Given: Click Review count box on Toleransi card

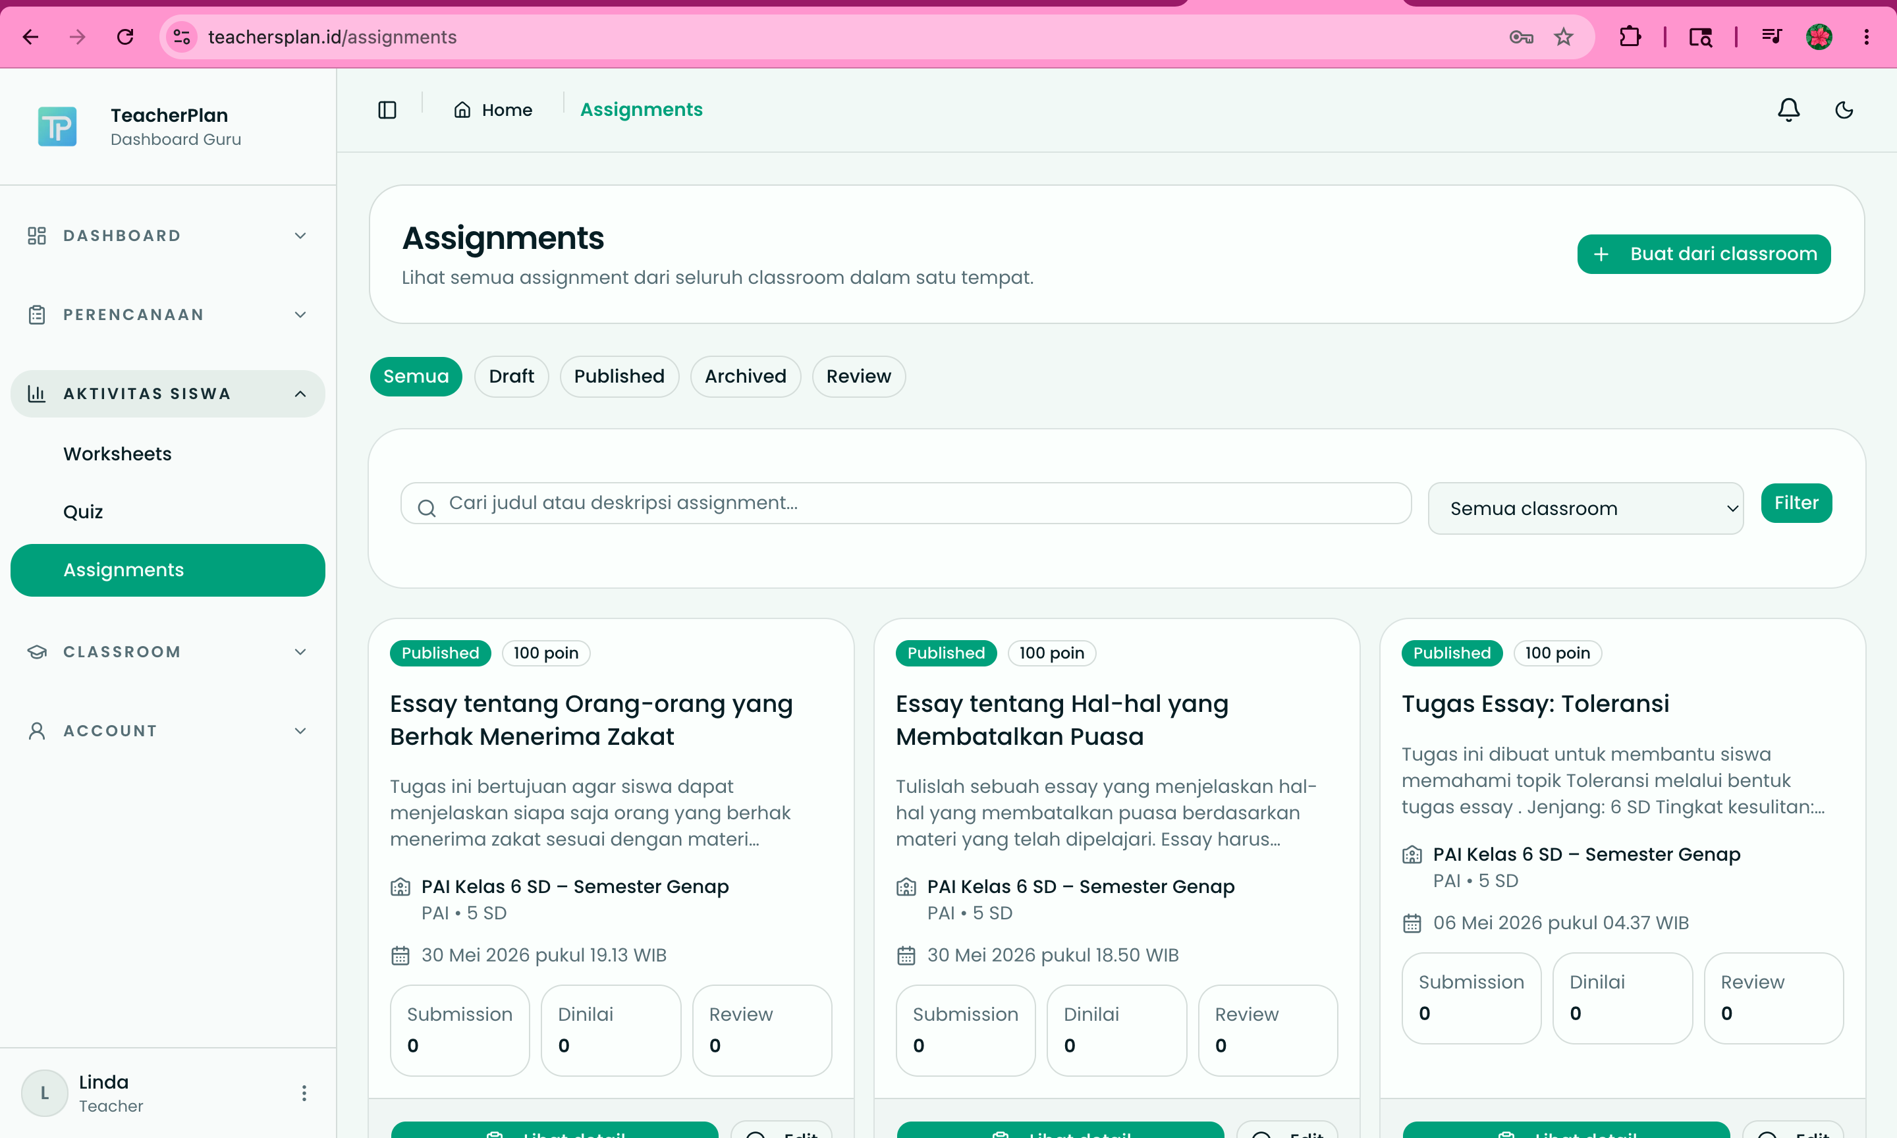Looking at the screenshot, I should [1774, 998].
